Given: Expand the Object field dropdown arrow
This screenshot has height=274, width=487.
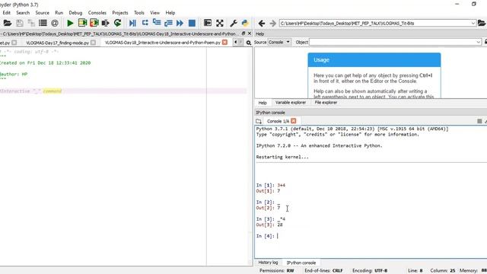Looking at the screenshot, I should (x=479, y=42).
